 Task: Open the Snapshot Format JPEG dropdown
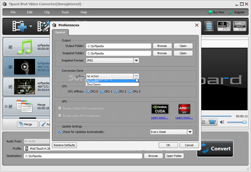(x=136, y=60)
